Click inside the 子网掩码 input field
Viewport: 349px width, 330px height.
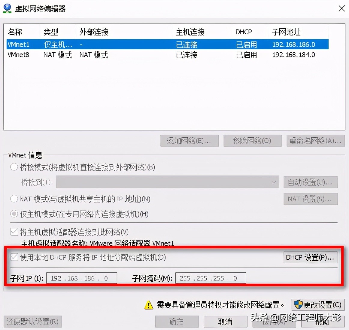(x=211, y=278)
